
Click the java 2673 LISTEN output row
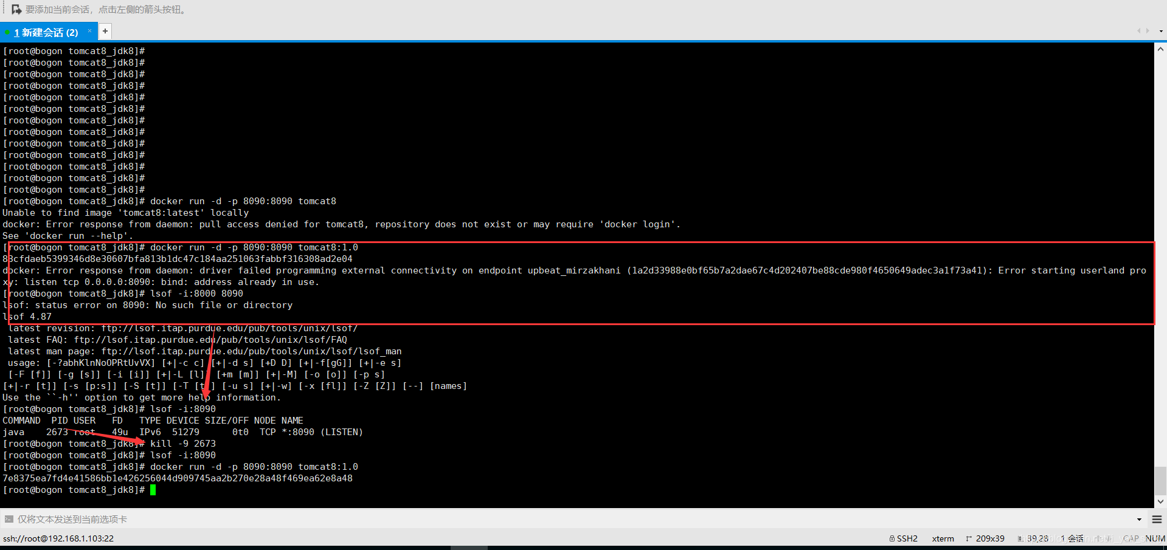click(x=182, y=432)
